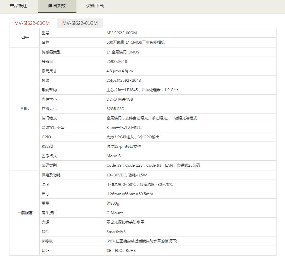Viewport: 285px width, 261px height.
Task: Select the SmartMVS software value
Action: (x=115, y=232)
